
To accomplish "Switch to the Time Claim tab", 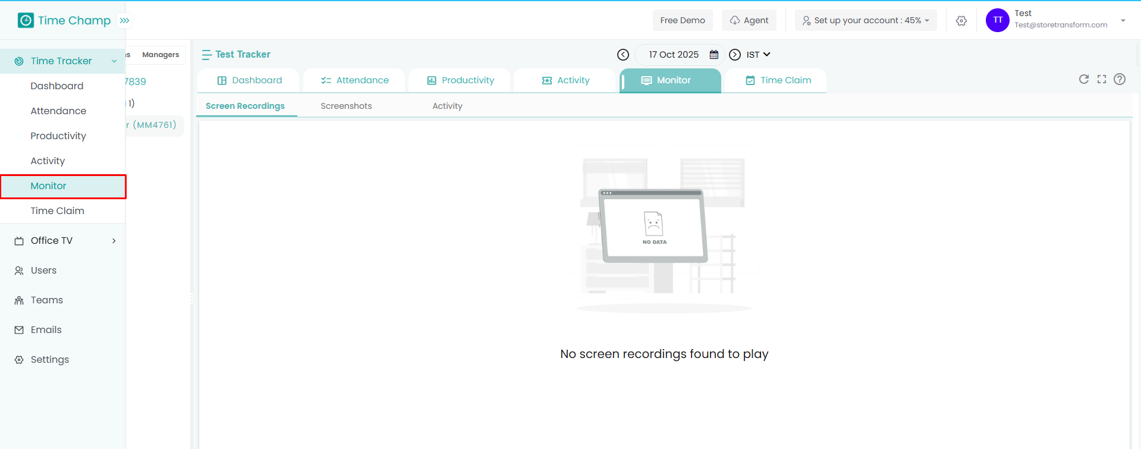I will click(x=776, y=80).
